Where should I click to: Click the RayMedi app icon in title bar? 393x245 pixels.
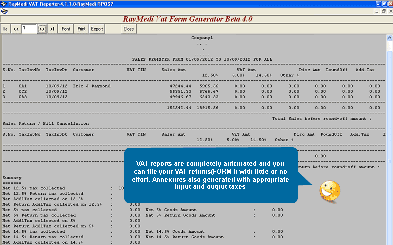coord(4,4)
